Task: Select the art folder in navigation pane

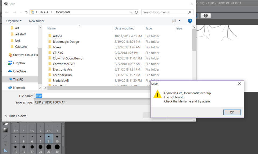Action: click(x=17, y=28)
